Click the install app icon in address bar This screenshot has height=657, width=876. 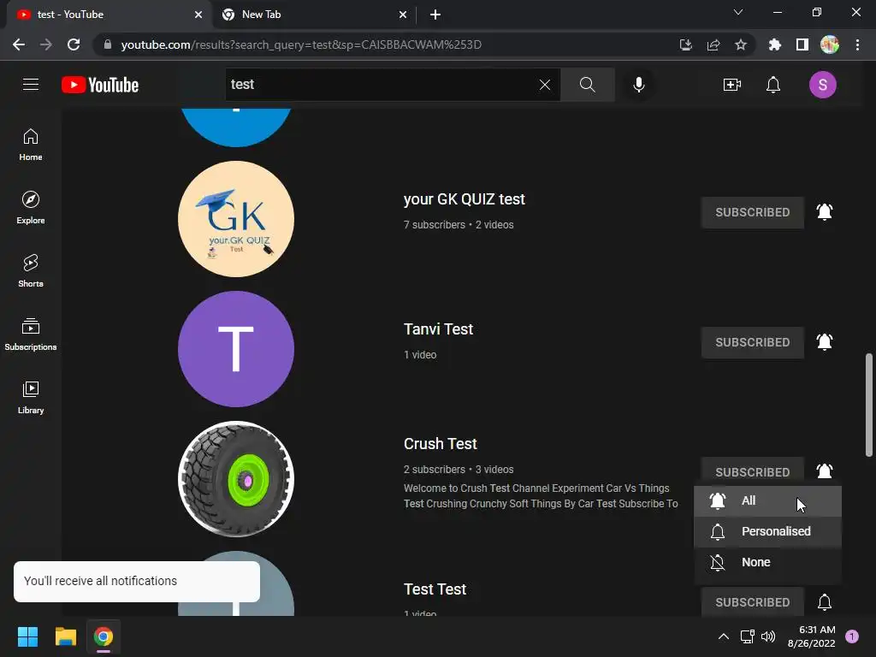[686, 44]
